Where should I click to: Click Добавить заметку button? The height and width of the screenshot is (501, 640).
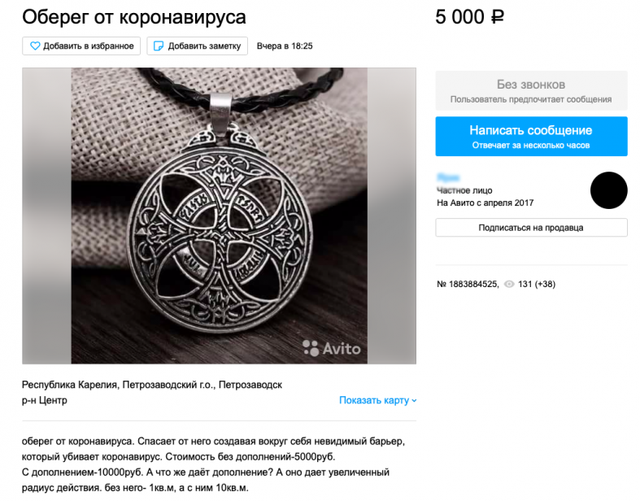[197, 46]
